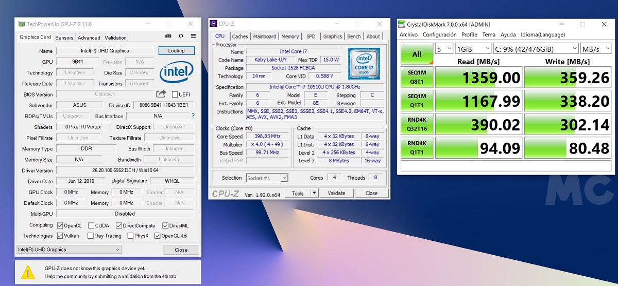Click the GPU-Z screenshot camera icon
618x286 pixels.
168,36
